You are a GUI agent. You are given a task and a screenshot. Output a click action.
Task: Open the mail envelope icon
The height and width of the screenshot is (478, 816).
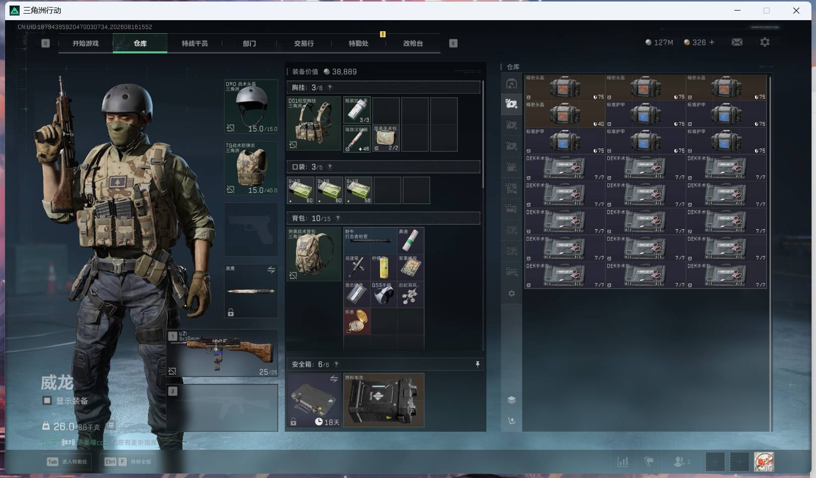pyautogui.click(x=737, y=42)
